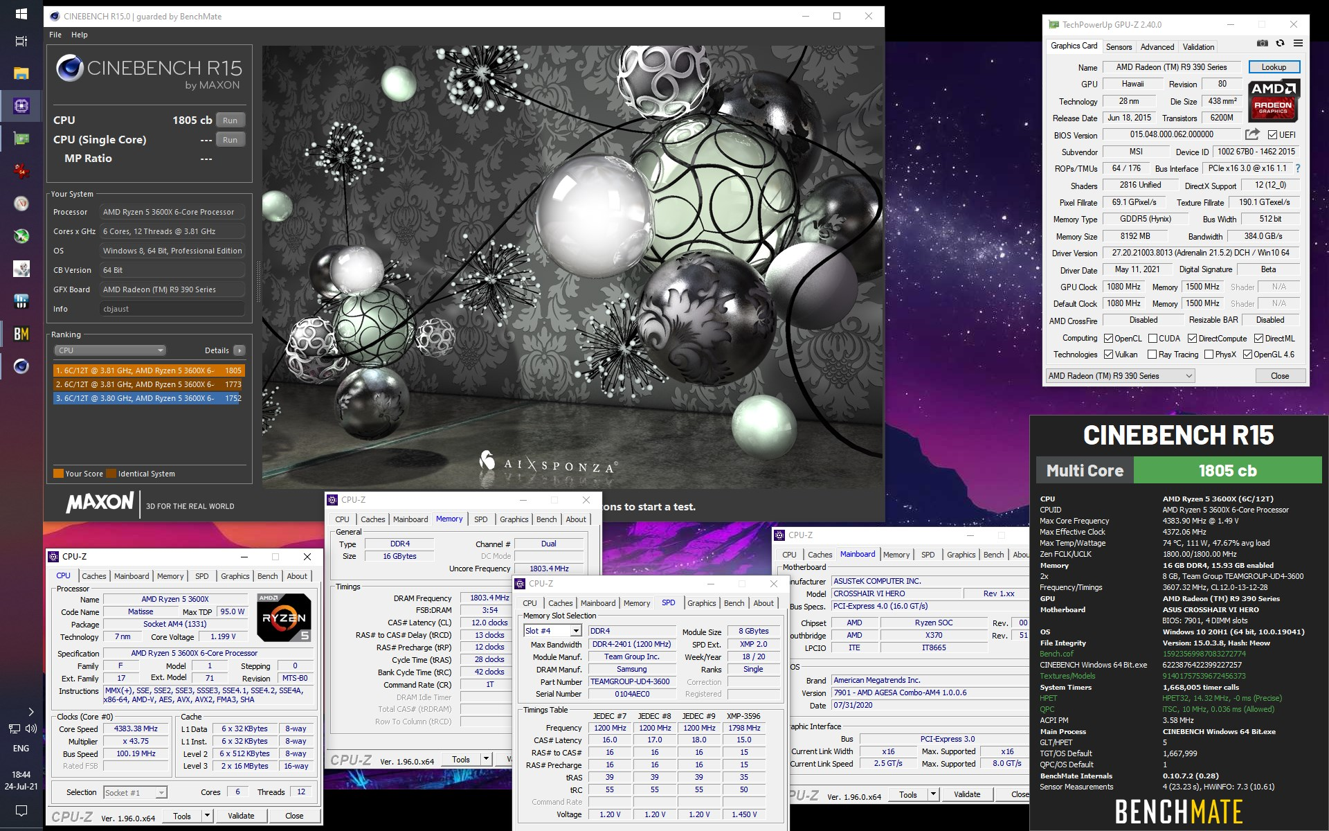This screenshot has height=831, width=1329.
Task: Open the Caches tab in the CPU-Z processor window
Action: click(94, 576)
